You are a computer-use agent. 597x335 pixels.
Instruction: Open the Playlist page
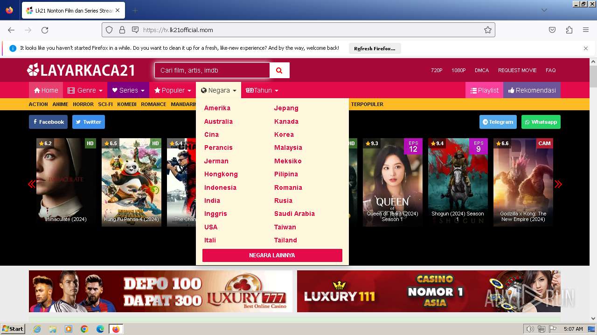click(484, 90)
